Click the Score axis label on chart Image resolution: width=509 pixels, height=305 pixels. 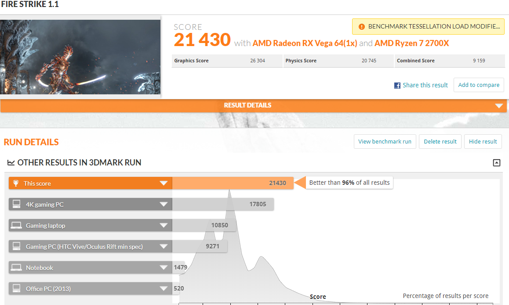[318, 297]
